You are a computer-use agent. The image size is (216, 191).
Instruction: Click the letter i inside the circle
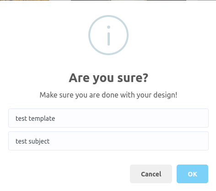coord(108,36)
